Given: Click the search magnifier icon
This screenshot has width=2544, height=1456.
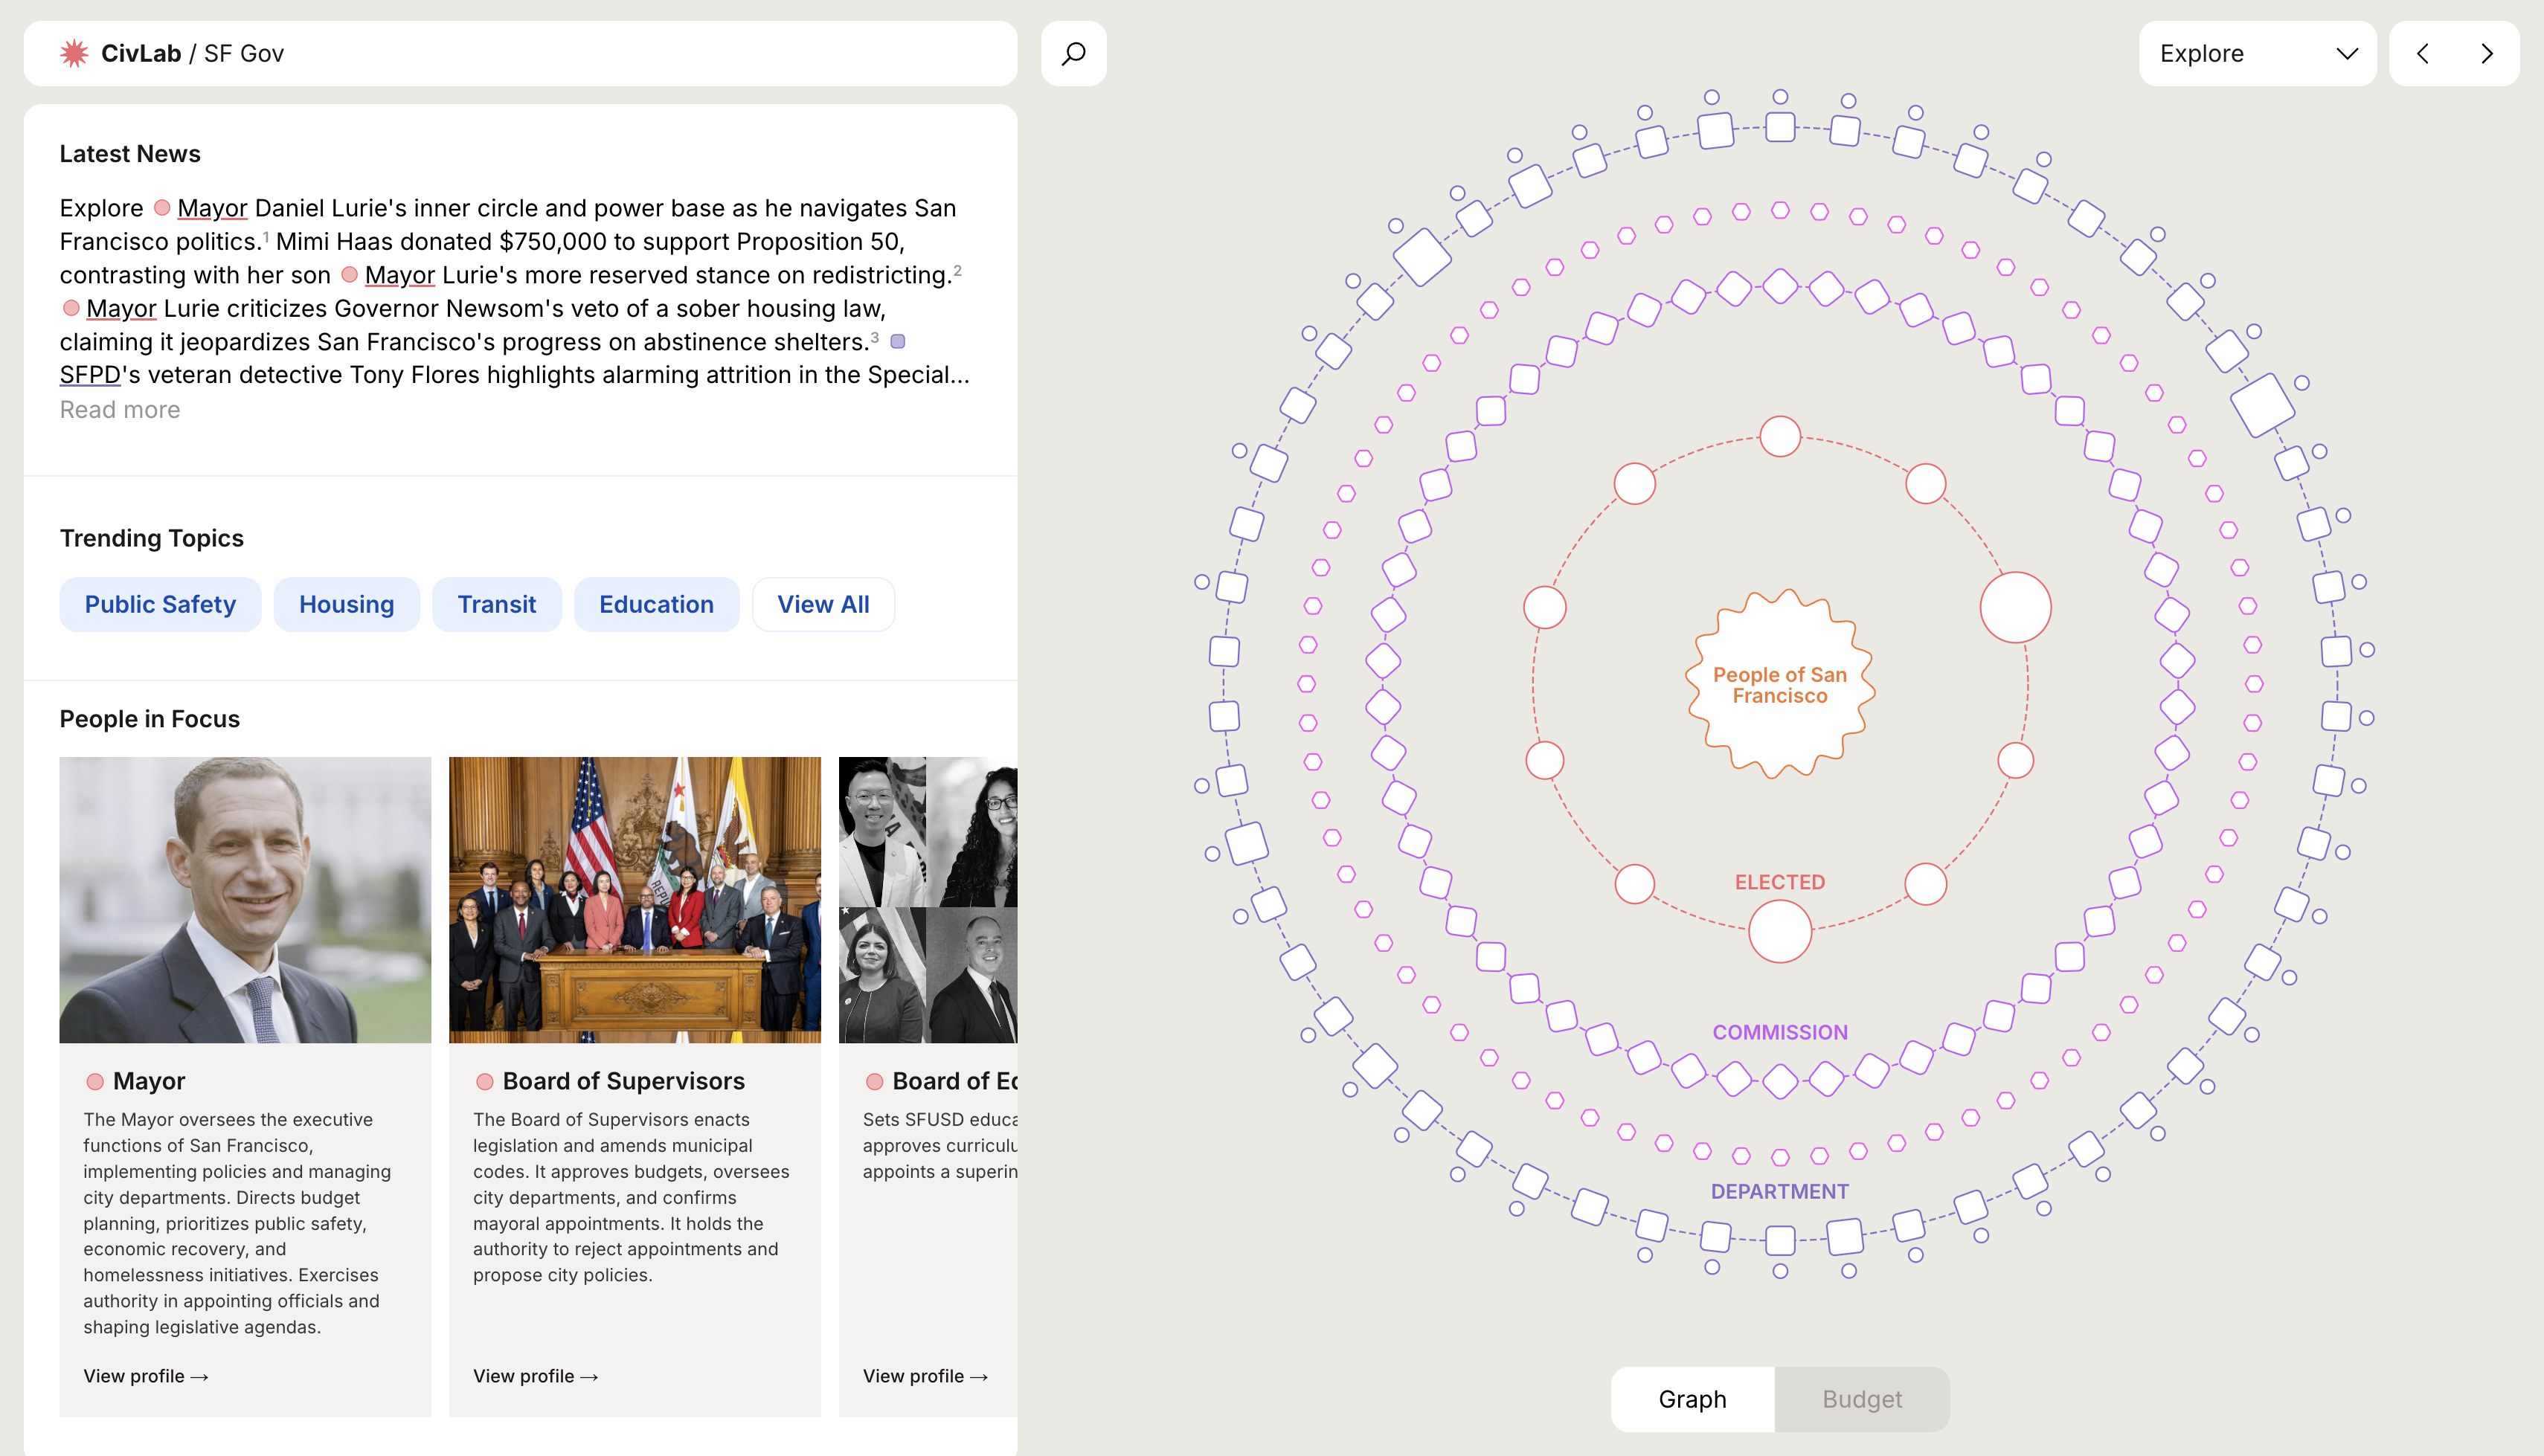Looking at the screenshot, I should (1073, 53).
